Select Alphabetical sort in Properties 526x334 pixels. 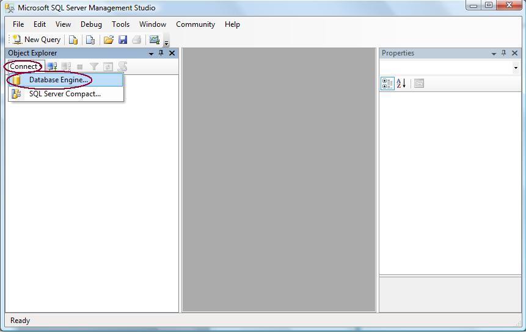pyautogui.click(x=401, y=83)
